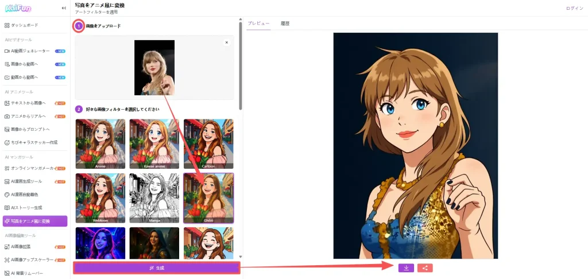Choose the dark hooded filter thumbnail
The height and width of the screenshot is (279, 588).
coord(154,243)
